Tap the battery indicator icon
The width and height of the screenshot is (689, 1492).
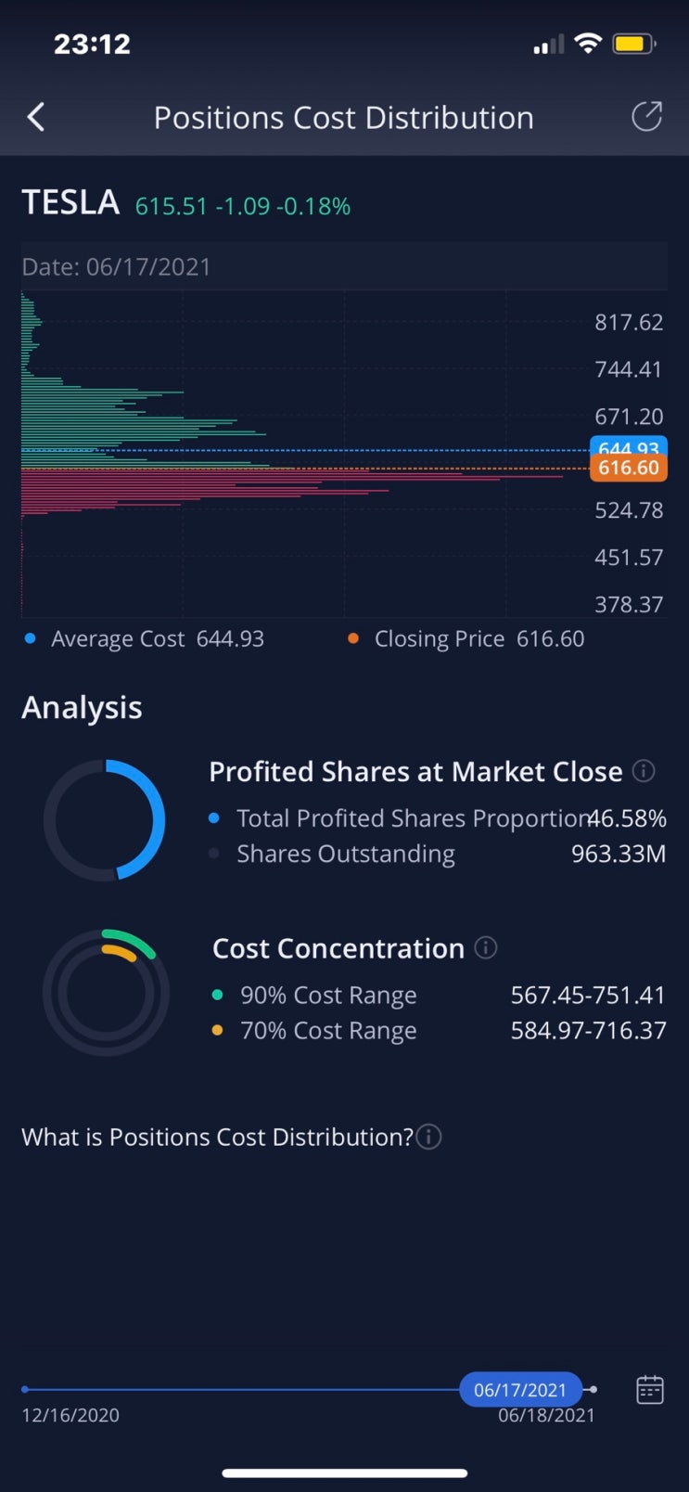634,43
